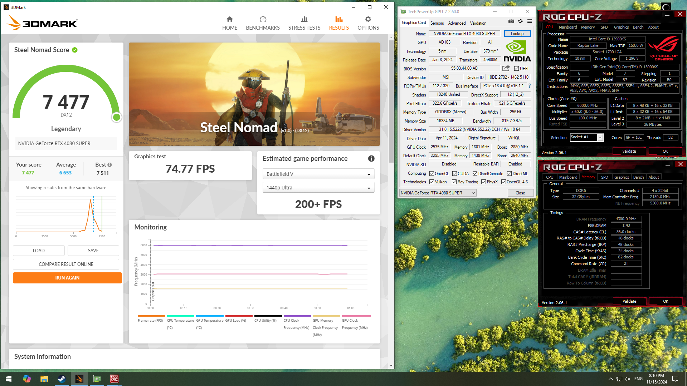Open the Battlefield V game dropdown
Viewport: 687px width, 386px height.
tap(318, 174)
